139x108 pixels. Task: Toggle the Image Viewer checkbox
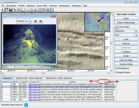point(116,72)
